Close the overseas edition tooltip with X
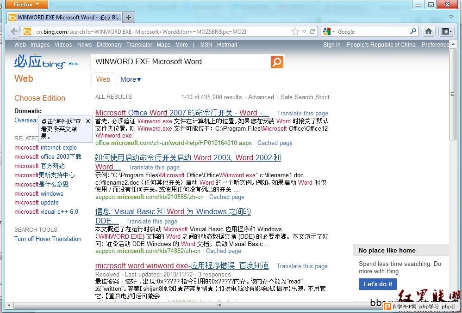 tap(88, 121)
